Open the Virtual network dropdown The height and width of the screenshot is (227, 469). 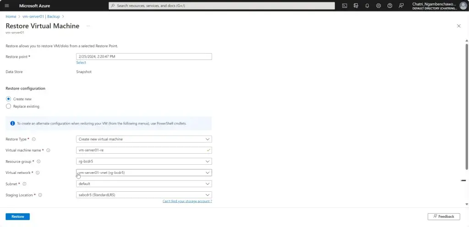[x=144, y=173]
